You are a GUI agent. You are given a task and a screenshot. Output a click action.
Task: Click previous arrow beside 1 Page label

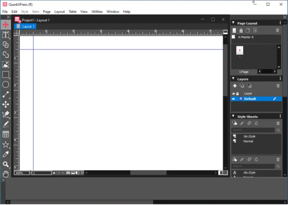point(260,72)
